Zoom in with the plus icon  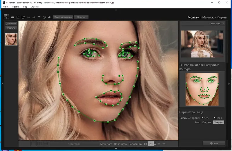[159, 144]
